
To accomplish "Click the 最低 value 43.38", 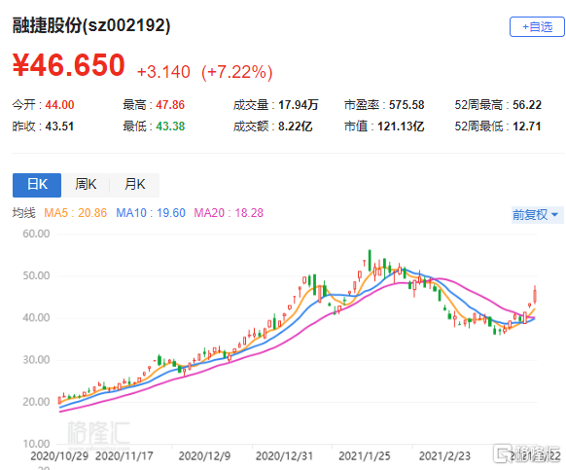I will [170, 127].
